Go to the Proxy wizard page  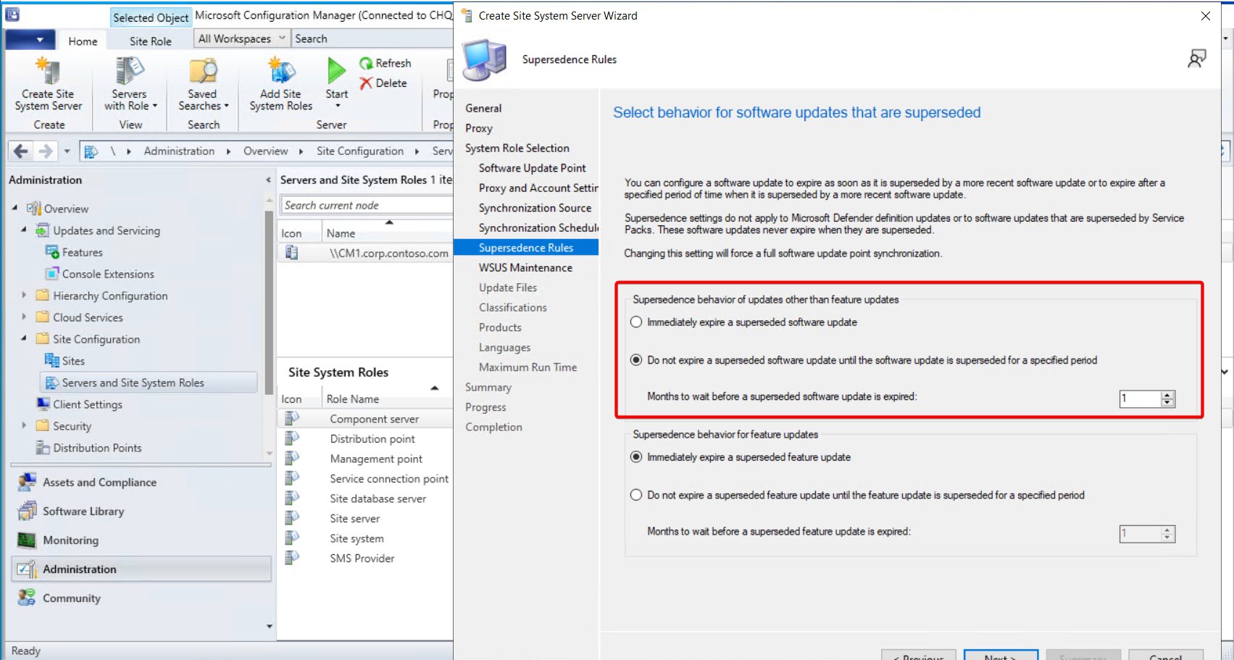(479, 128)
